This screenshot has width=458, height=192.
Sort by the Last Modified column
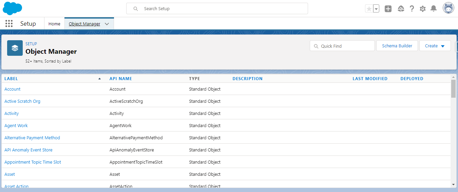(370, 78)
